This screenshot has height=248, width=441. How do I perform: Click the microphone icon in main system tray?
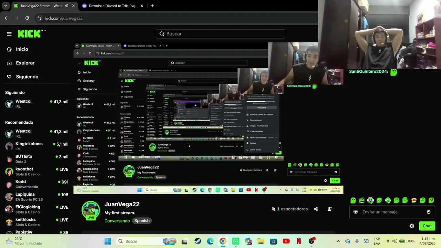coord(357,241)
